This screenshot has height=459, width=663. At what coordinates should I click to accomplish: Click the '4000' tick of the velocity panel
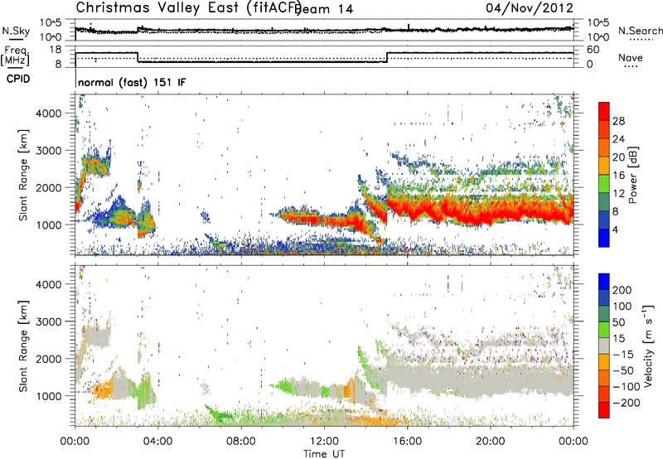coord(48,284)
